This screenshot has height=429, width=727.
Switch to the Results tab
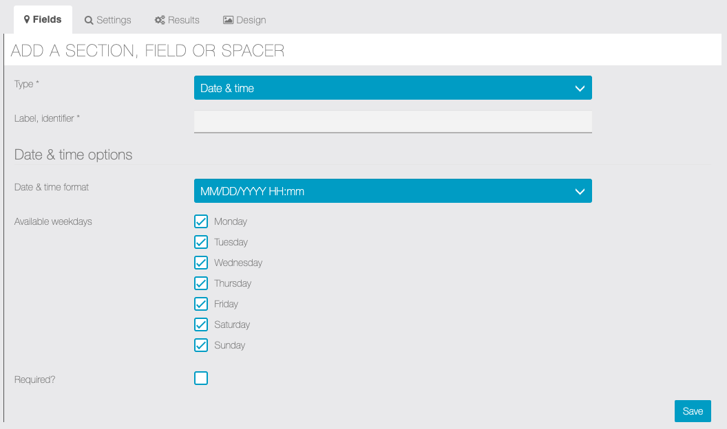tap(177, 21)
